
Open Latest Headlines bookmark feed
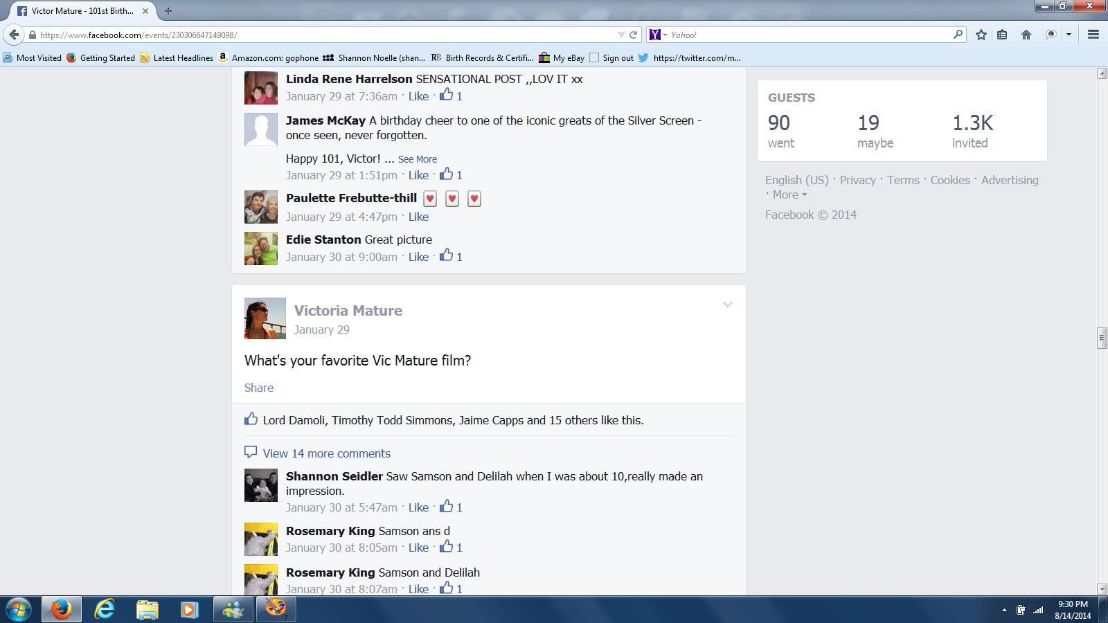177,57
